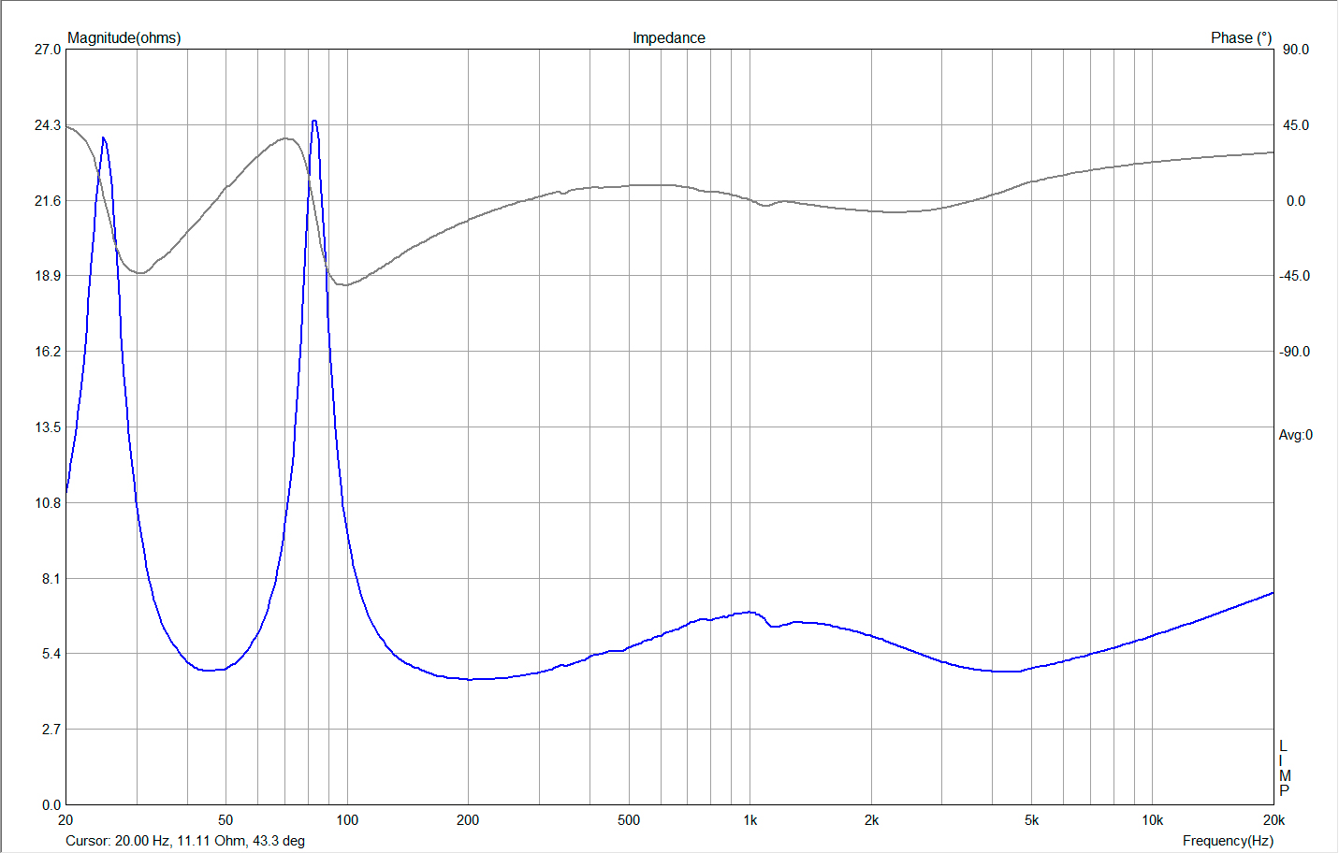Click the "10k" frequency axis tick label

(1153, 820)
